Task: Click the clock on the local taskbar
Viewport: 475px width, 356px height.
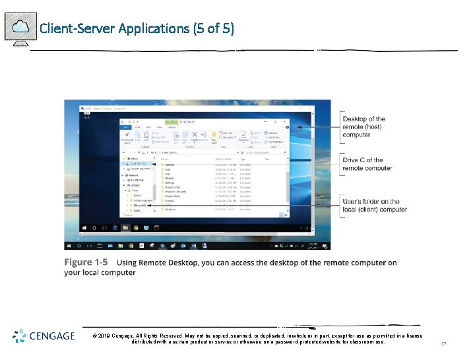Action: click(x=313, y=246)
